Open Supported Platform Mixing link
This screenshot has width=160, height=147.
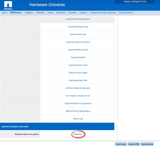(78, 50)
